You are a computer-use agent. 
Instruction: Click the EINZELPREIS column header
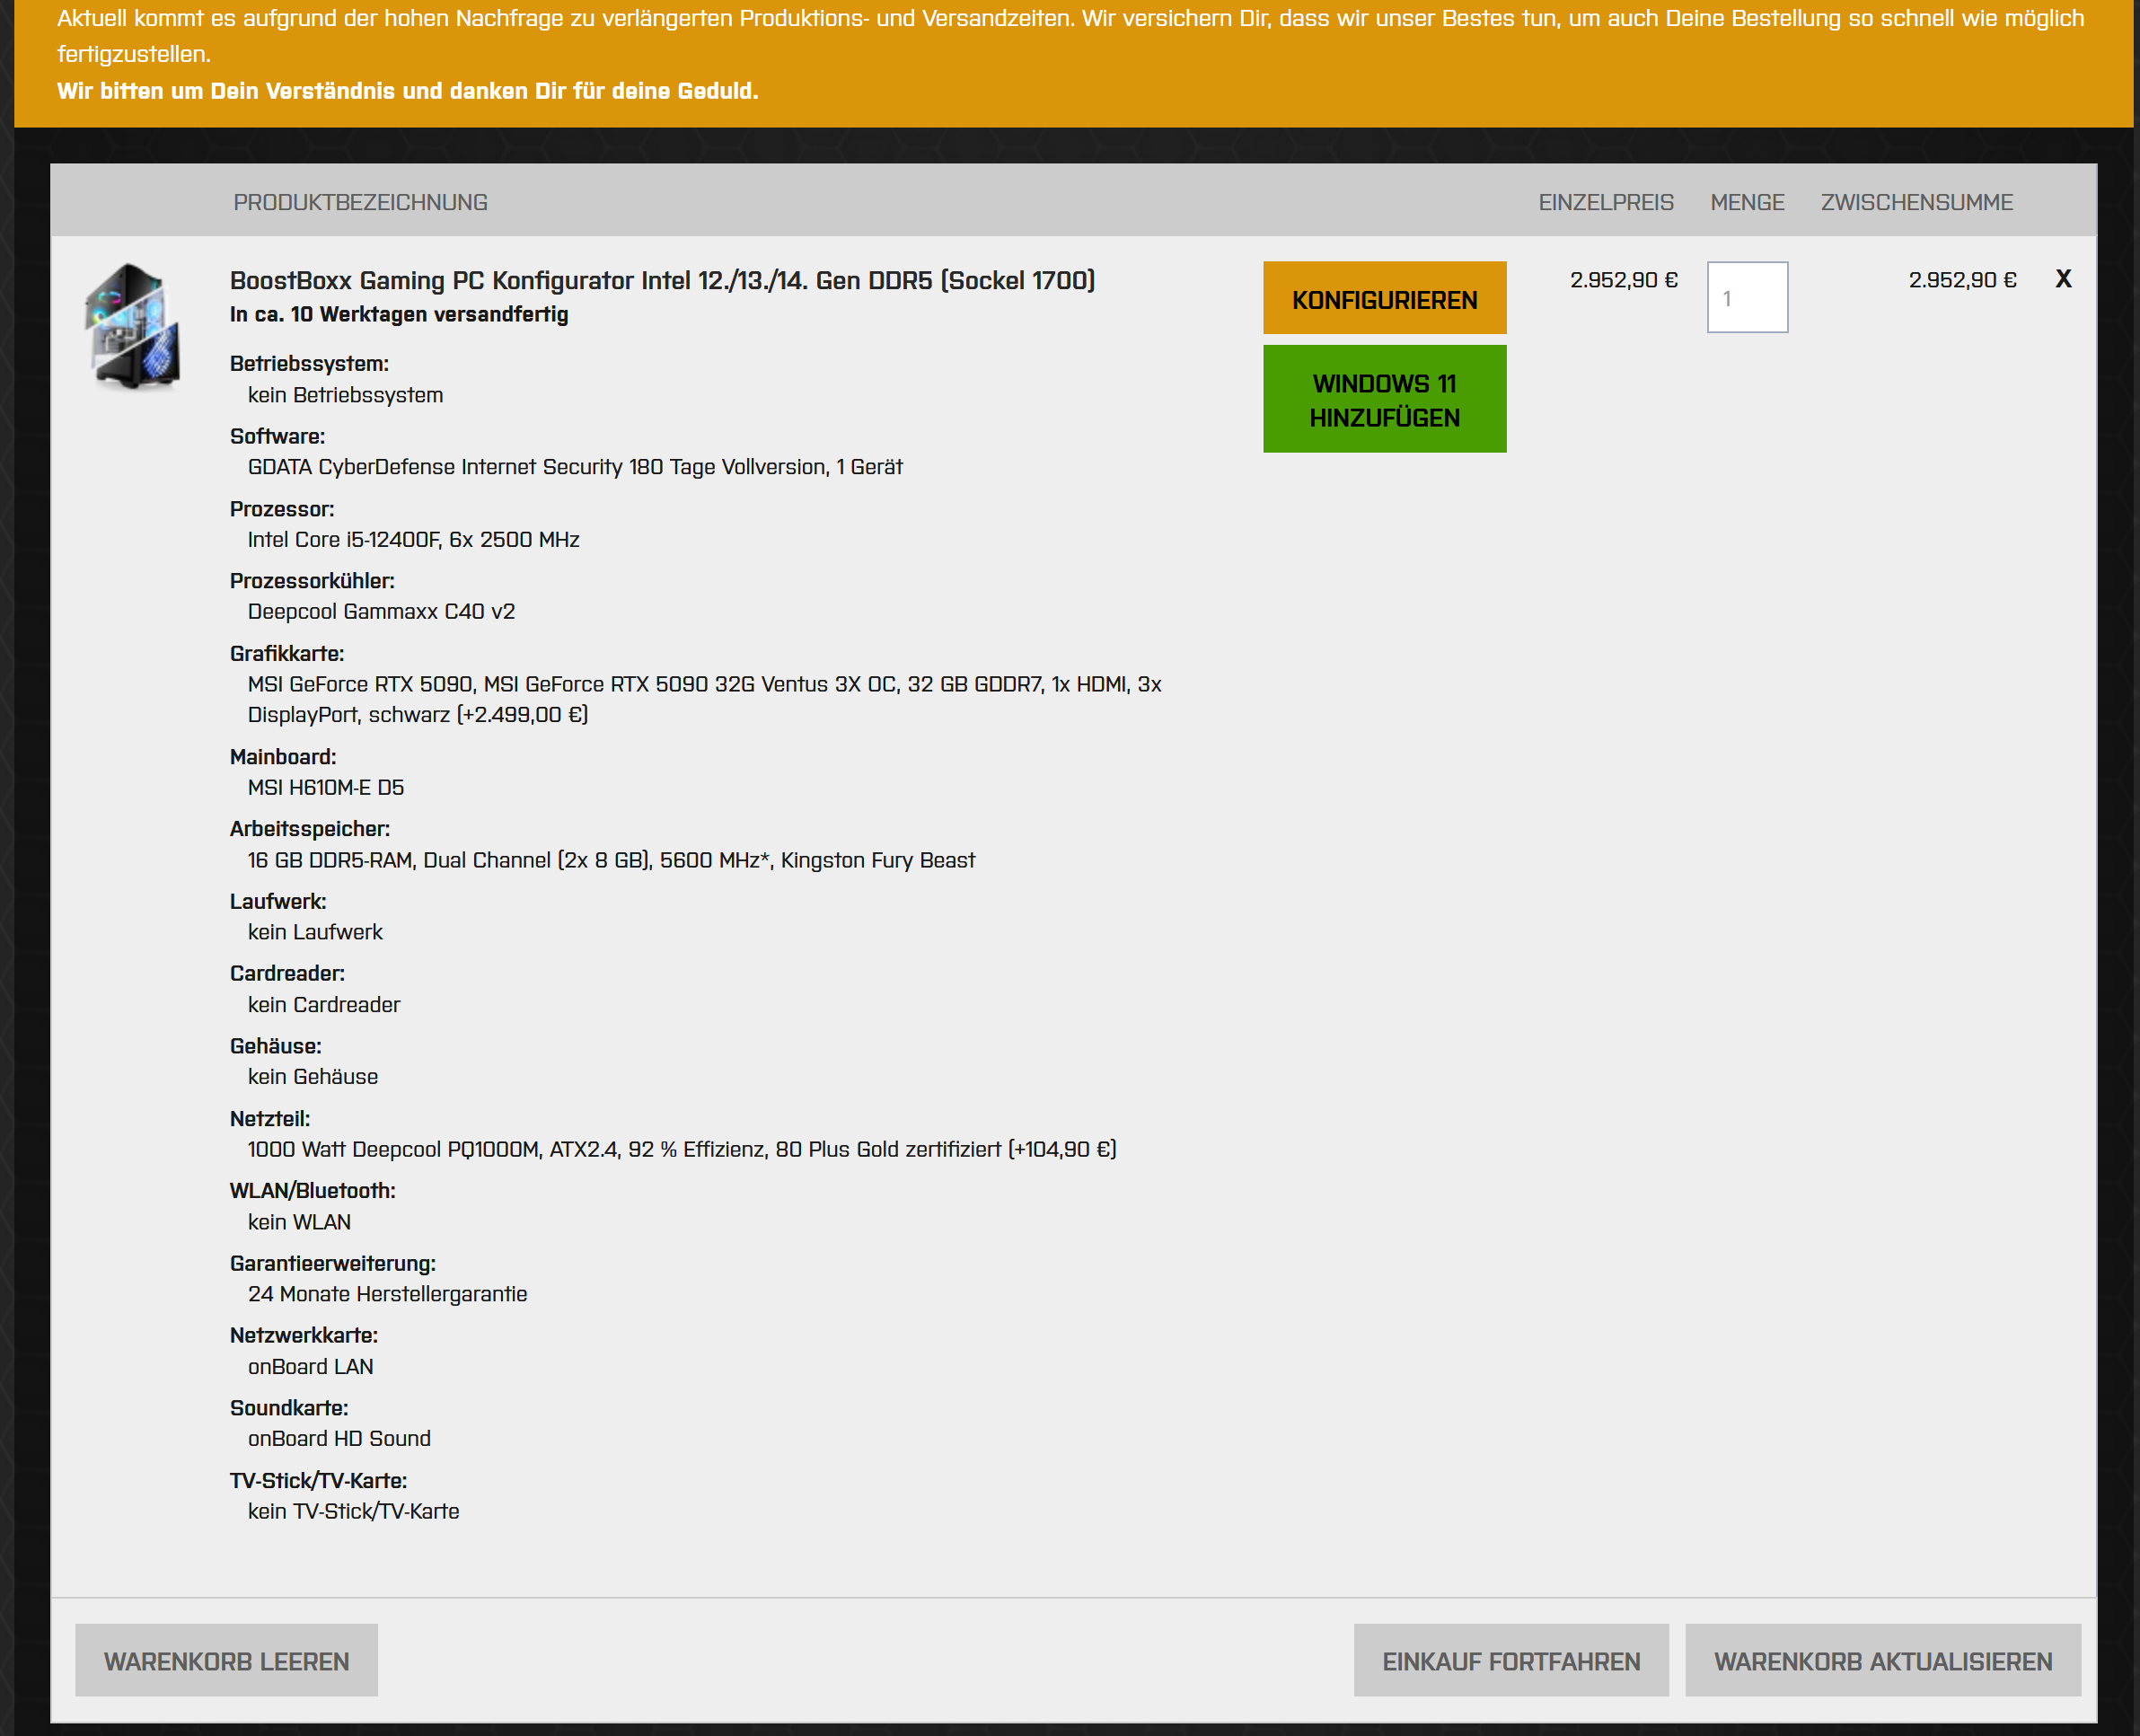(x=1605, y=202)
